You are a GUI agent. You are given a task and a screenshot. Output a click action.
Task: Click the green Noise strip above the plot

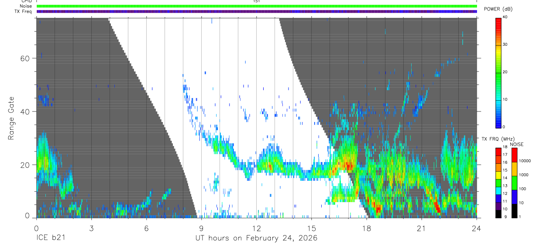click(x=257, y=6)
